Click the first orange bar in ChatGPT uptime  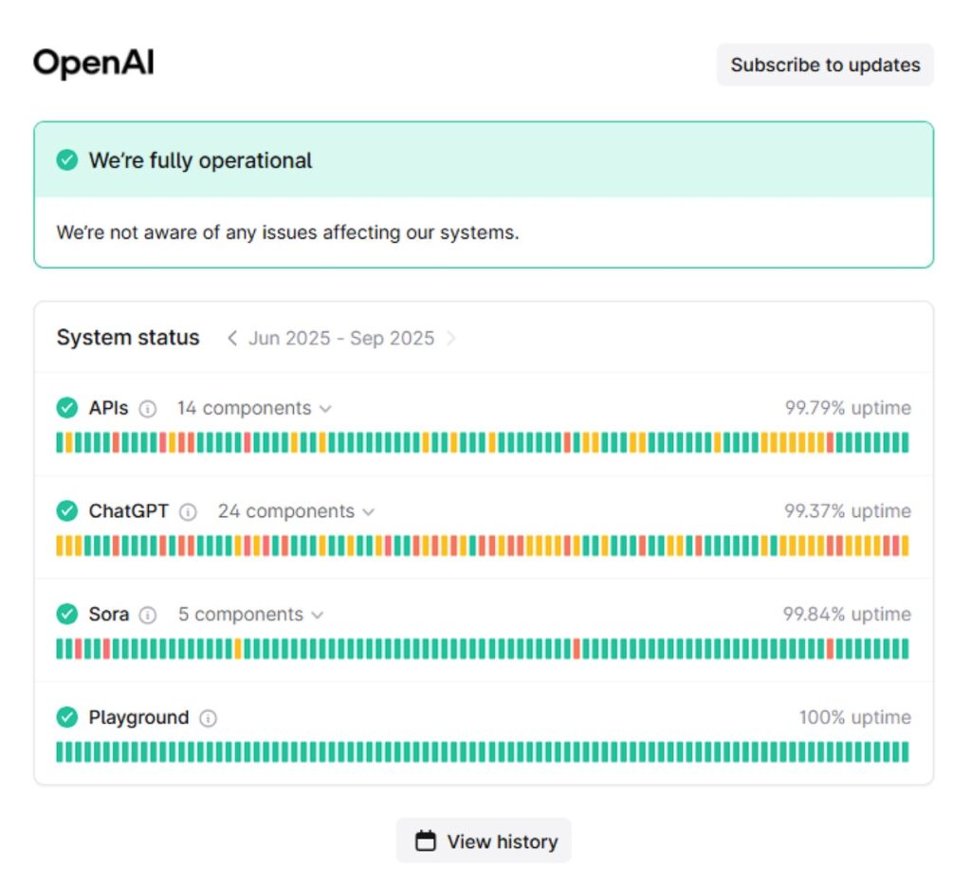pos(60,545)
